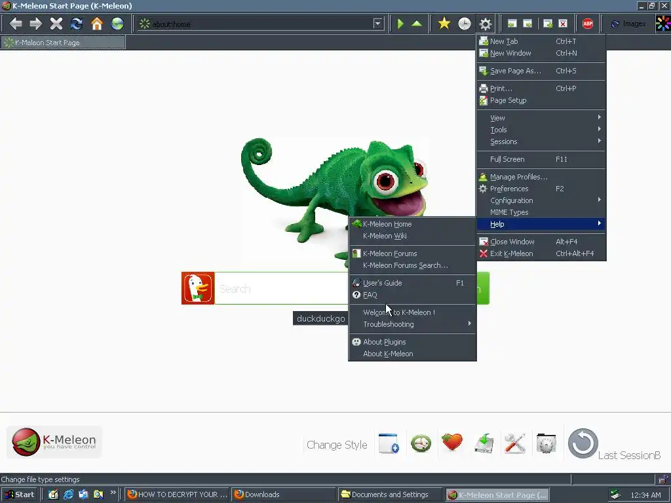The image size is (671, 503).
Task: Expand the Configuration submenu
Action: click(x=541, y=200)
